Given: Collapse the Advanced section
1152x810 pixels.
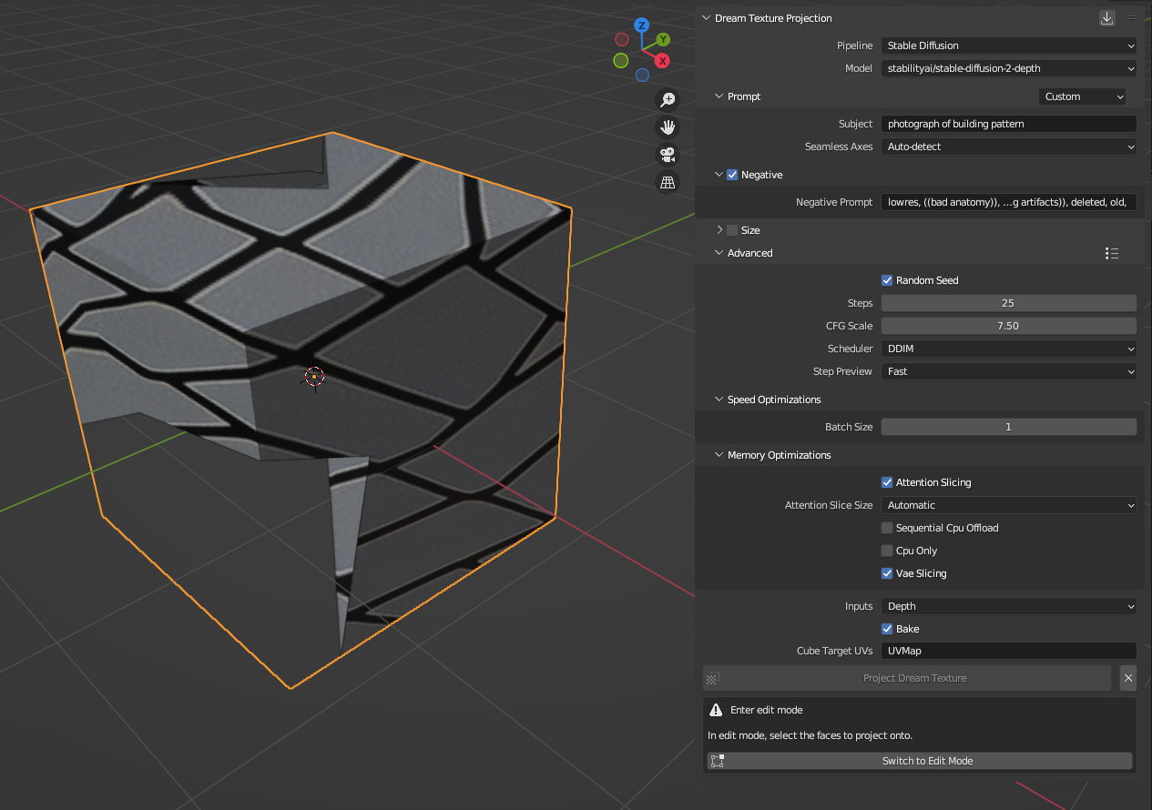Looking at the screenshot, I should [x=719, y=253].
